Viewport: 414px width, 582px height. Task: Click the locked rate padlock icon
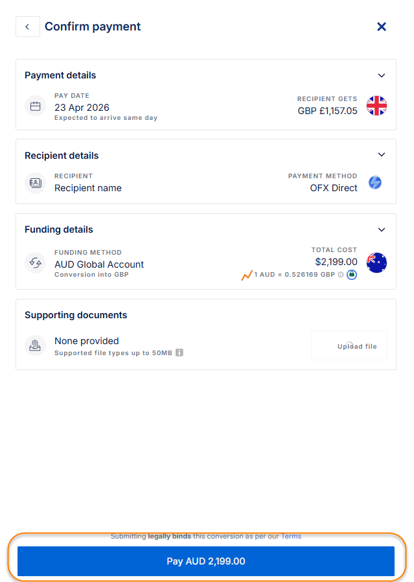click(x=351, y=275)
